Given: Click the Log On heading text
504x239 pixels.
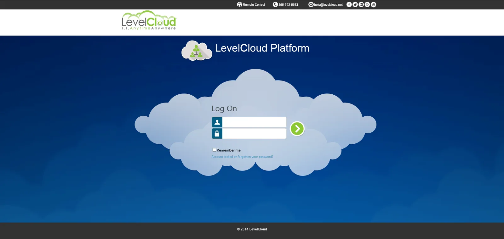Looking at the screenshot, I should pyautogui.click(x=224, y=108).
